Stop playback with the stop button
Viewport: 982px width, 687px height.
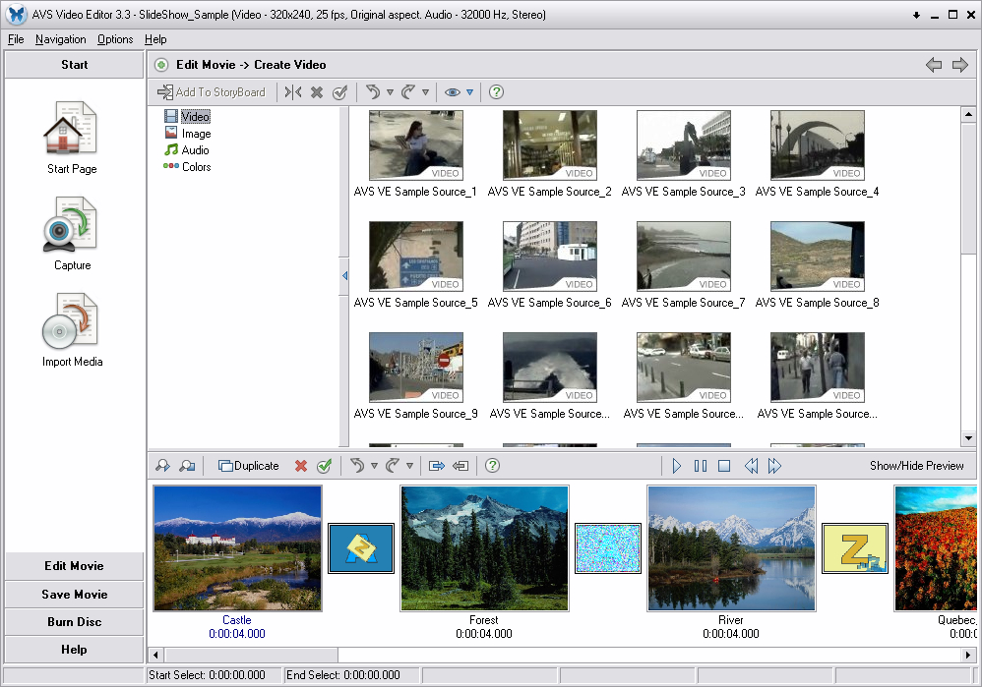coord(724,466)
